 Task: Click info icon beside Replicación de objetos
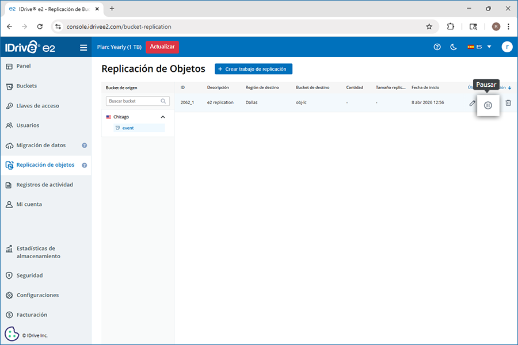[85, 165]
